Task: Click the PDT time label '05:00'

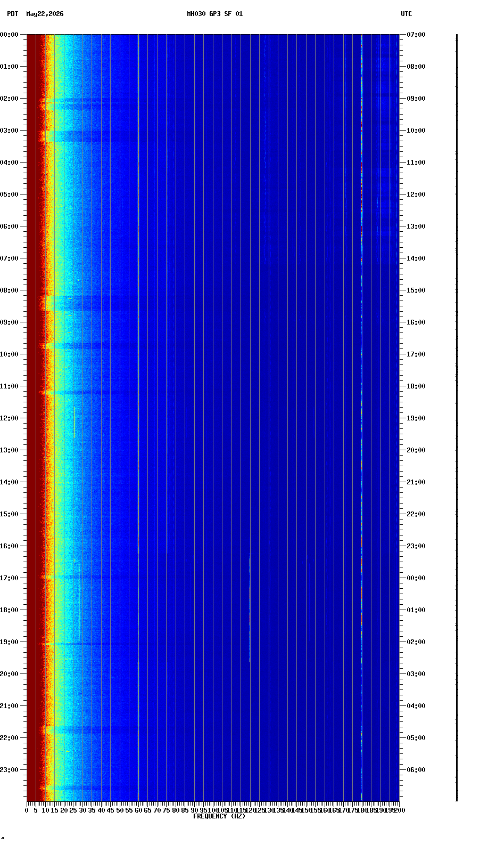Action: tap(9, 194)
